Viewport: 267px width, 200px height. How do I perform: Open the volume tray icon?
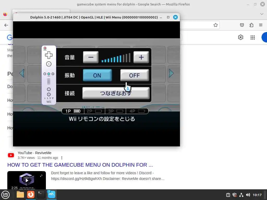click(x=248, y=195)
